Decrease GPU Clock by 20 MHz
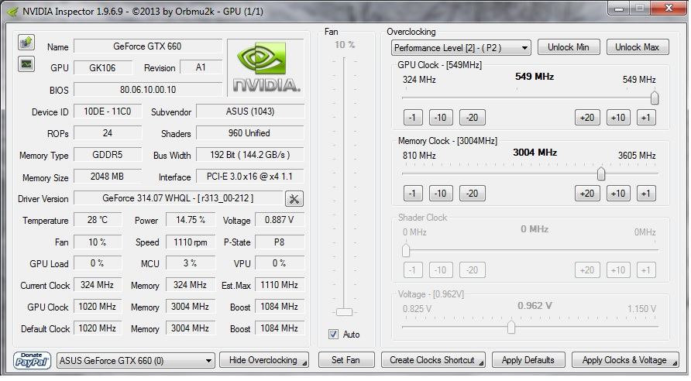691x381 pixels. pyautogui.click(x=472, y=118)
